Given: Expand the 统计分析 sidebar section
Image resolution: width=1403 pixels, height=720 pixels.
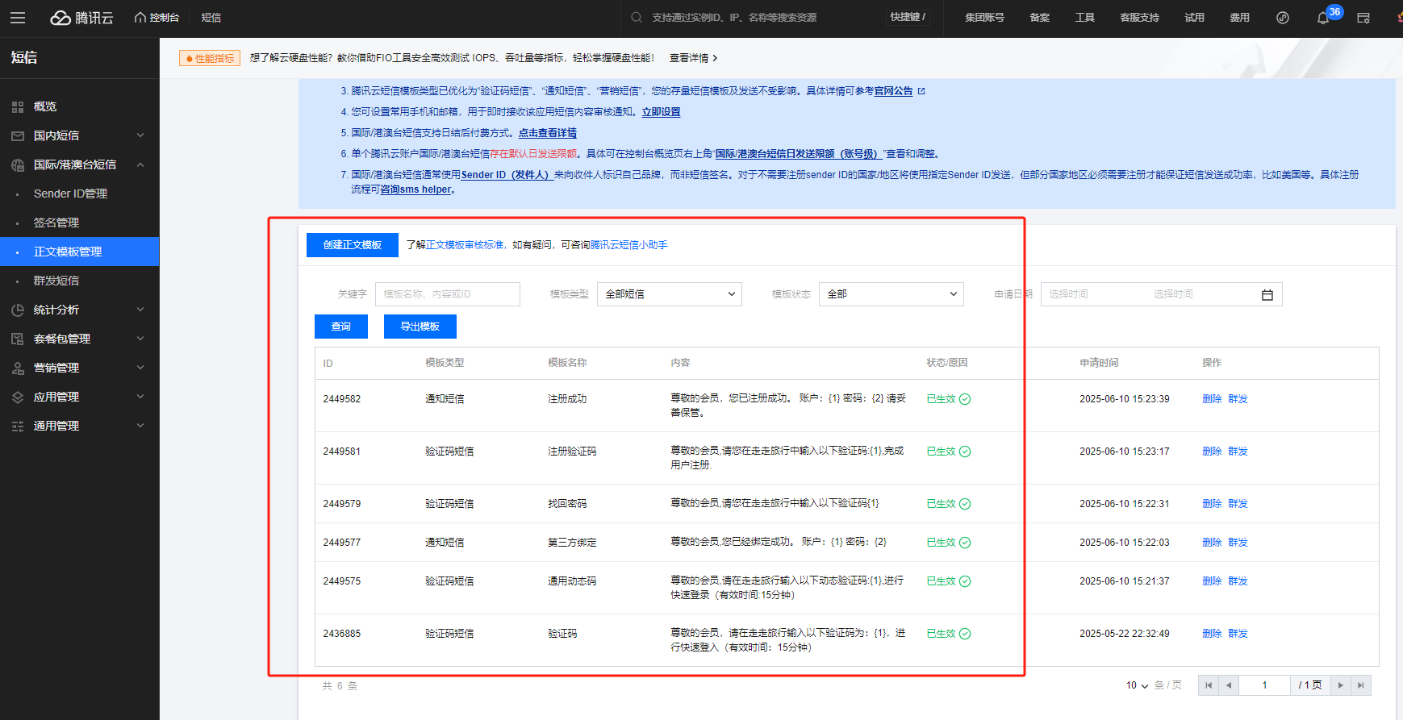Looking at the screenshot, I should point(79,310).
